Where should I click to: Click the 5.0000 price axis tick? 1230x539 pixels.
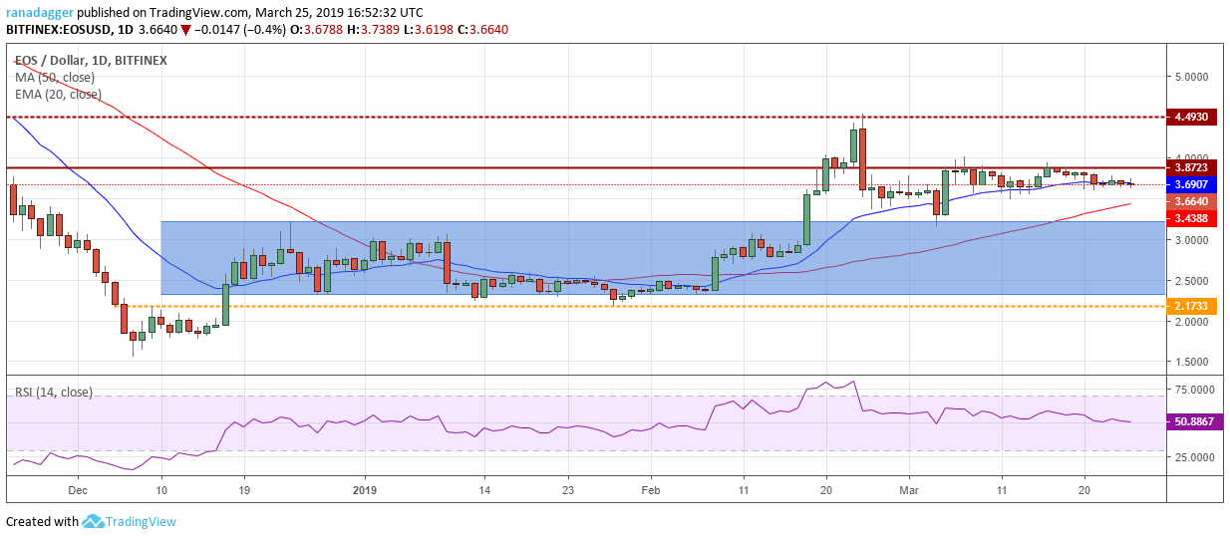[1191, 77]
